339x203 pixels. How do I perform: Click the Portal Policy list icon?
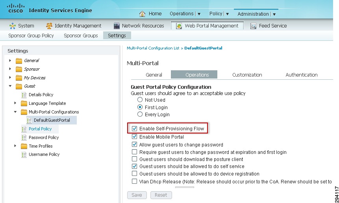point(24,129)
